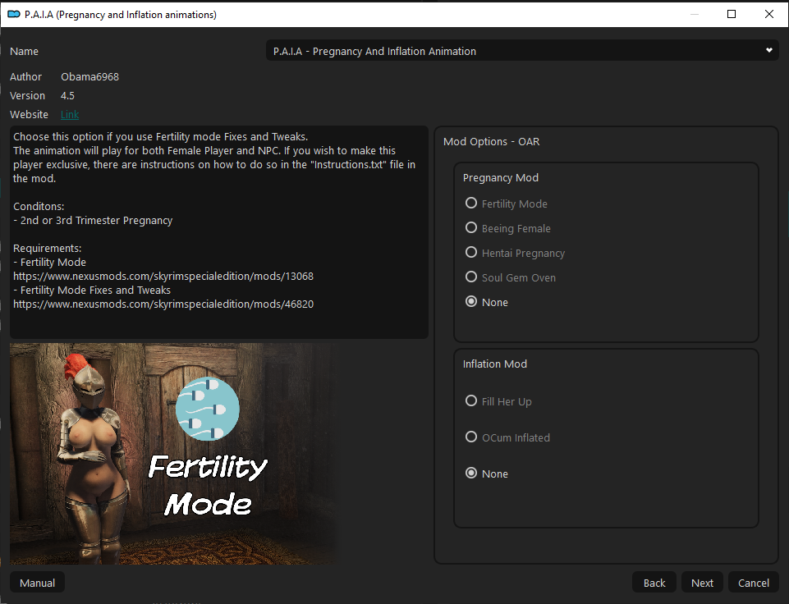Click the nexusmods mods/46820 URL text
This screenshot has width=789, height=604.
(x=163, y=304)
